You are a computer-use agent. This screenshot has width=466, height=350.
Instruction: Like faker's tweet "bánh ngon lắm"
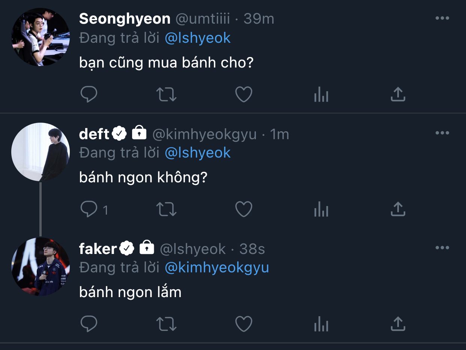(x=244, y=324)
